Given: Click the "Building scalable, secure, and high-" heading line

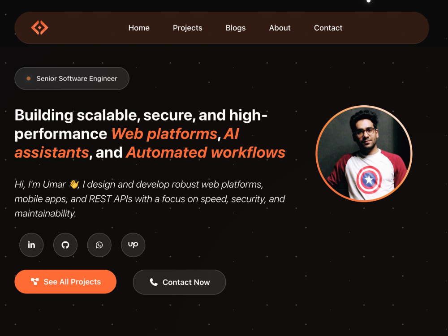Looking at the screenshot, I should (x=141, y=115).
